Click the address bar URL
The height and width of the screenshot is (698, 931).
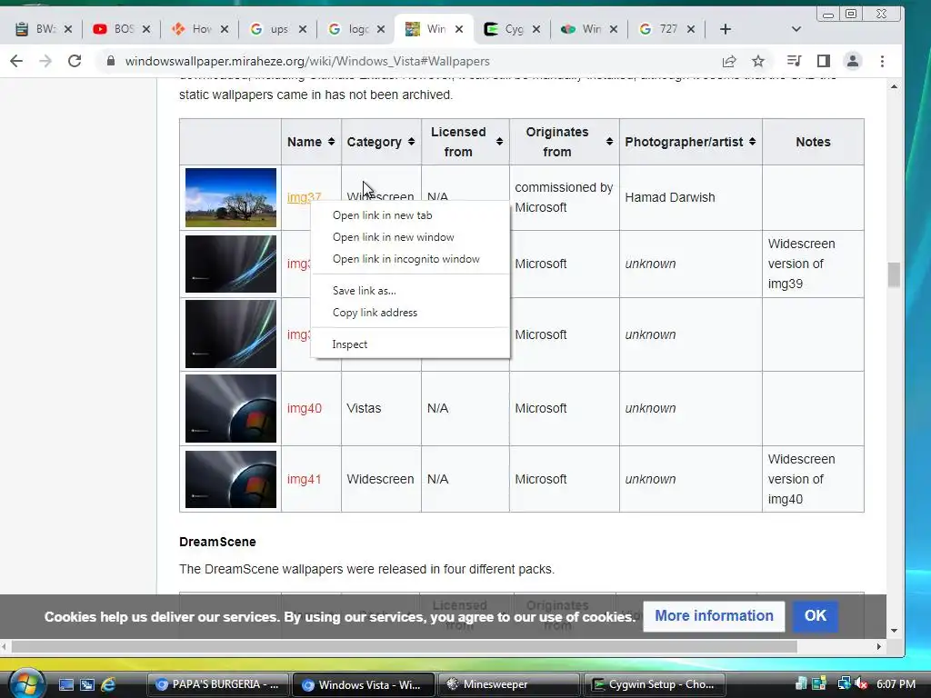307,61
